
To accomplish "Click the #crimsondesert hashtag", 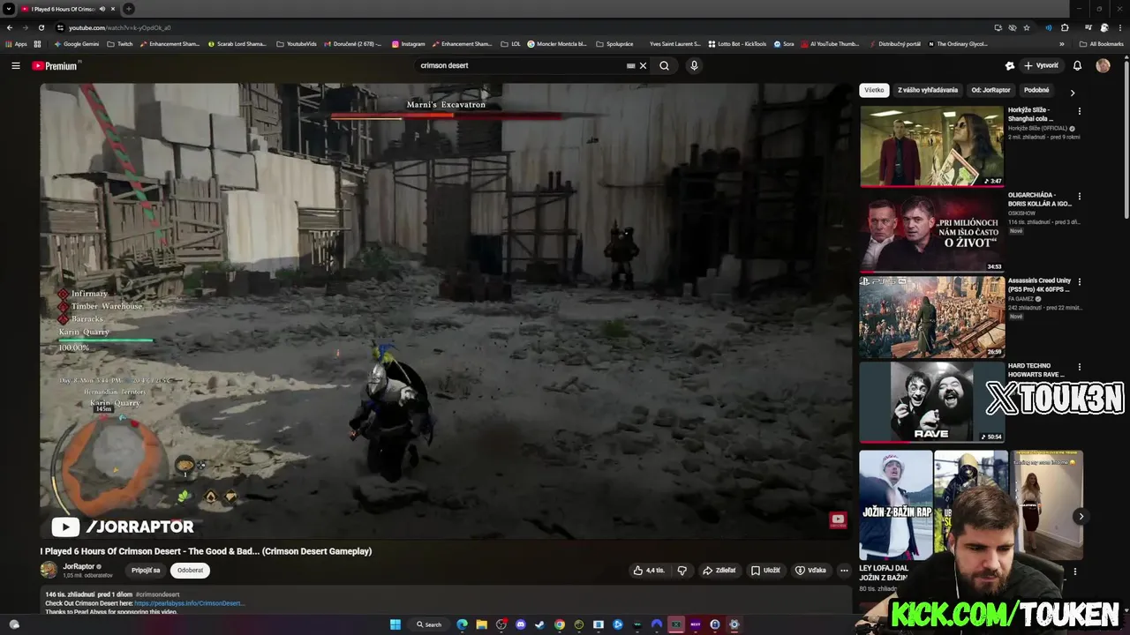I will (x=157, y=594).
